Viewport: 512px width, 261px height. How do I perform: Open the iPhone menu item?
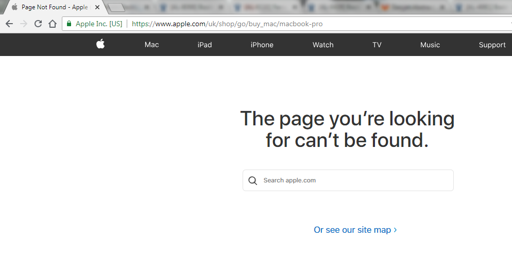pos(262,45)
